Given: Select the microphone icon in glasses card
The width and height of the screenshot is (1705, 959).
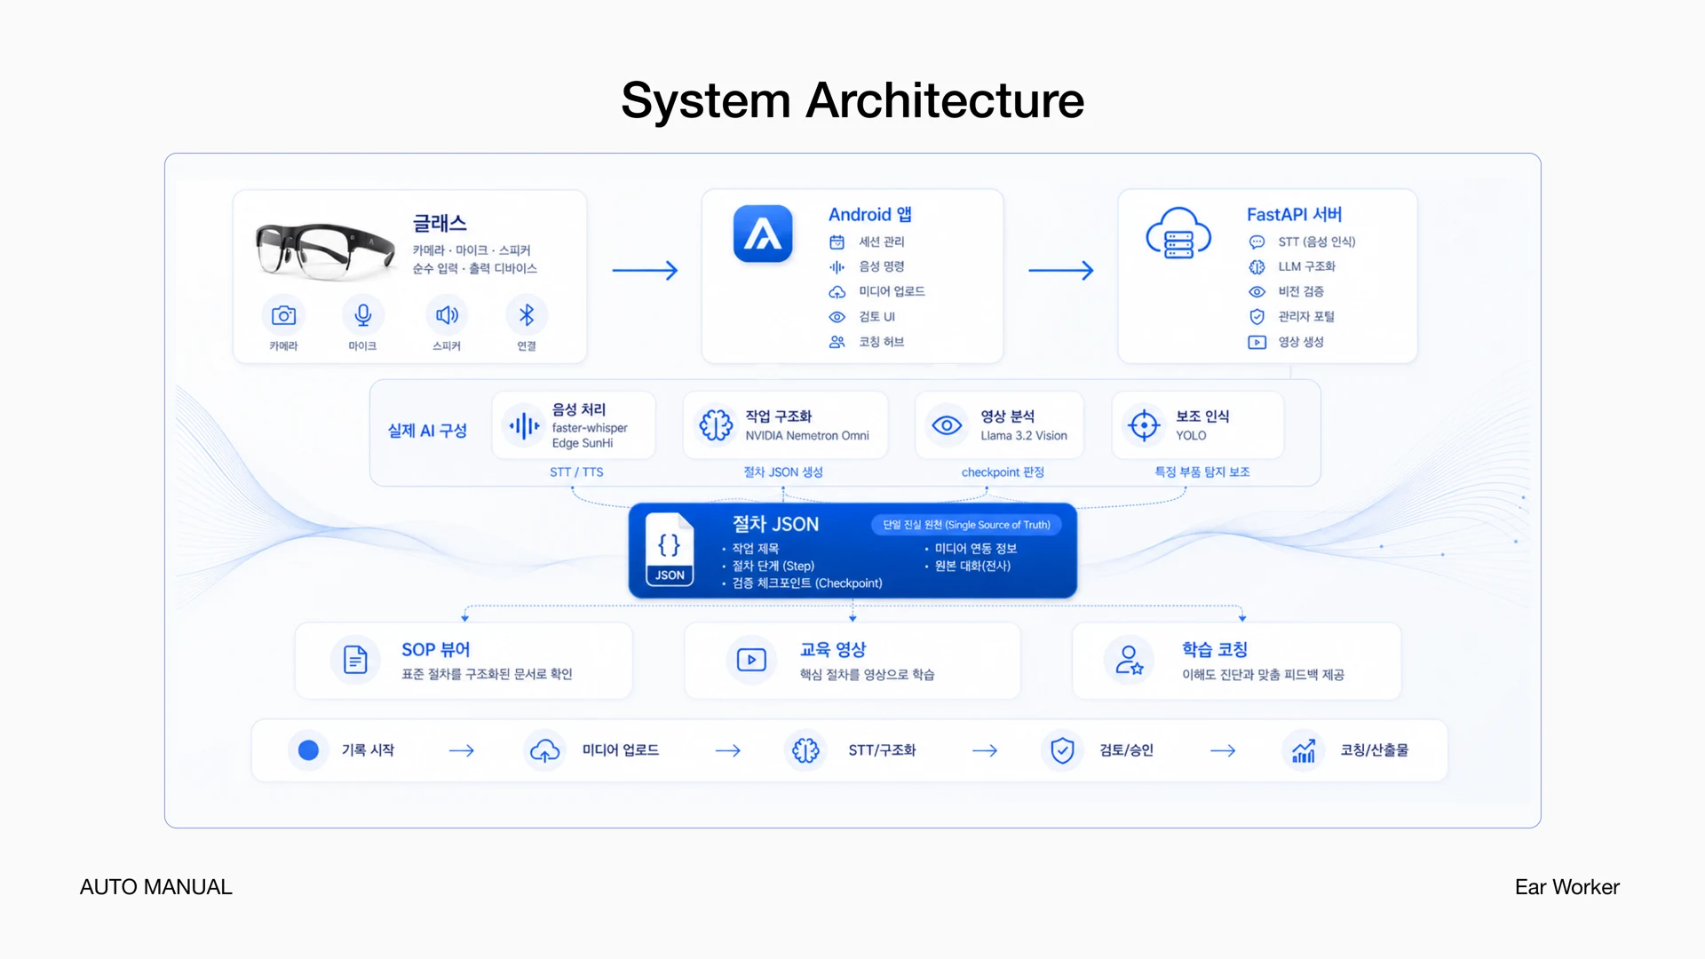Looking at the screenshot, I should tap(363, 315).
